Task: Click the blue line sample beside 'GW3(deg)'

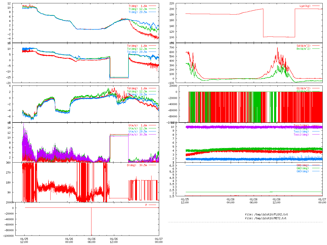Action: (316, 171)
